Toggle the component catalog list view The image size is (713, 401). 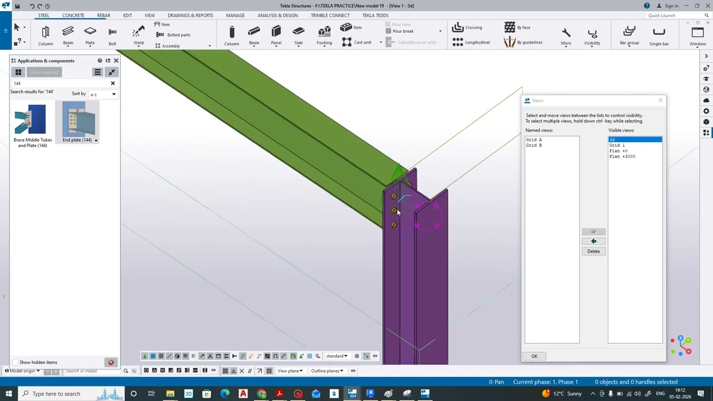97,72
